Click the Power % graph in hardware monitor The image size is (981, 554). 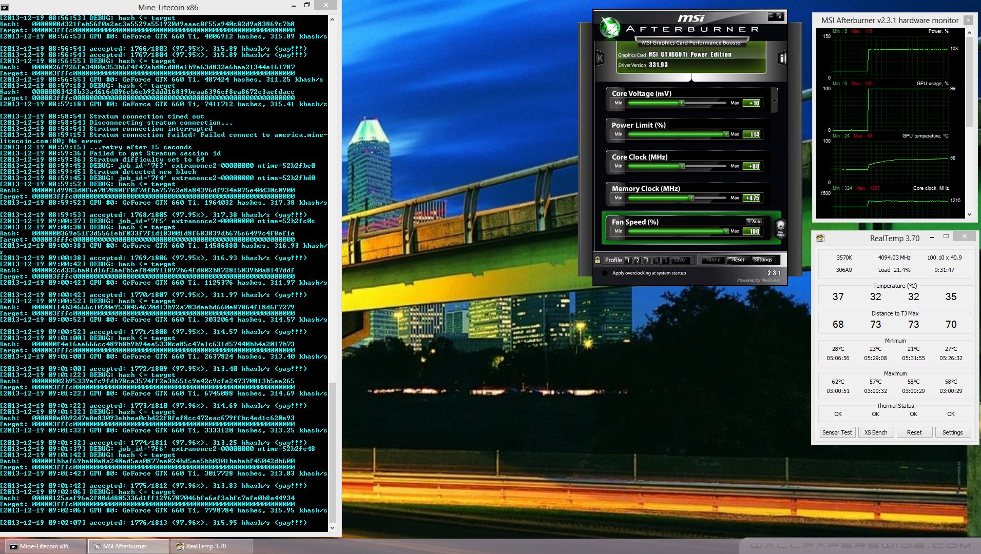click(x=891, y=56)
